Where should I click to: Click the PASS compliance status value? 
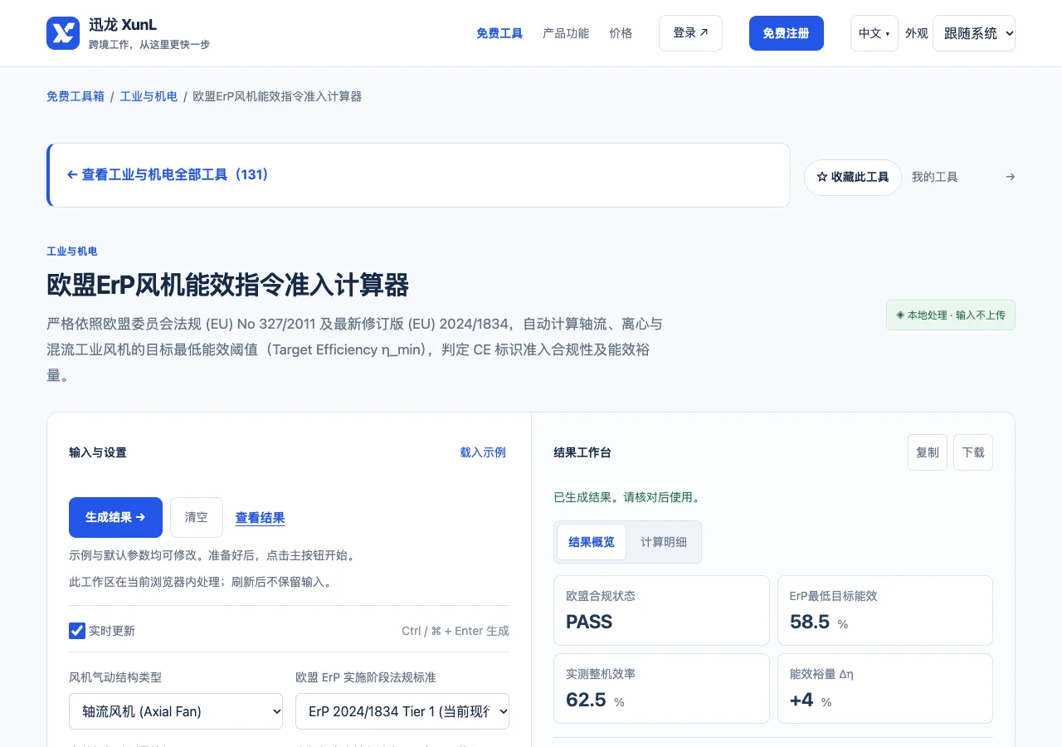point(589,622)
